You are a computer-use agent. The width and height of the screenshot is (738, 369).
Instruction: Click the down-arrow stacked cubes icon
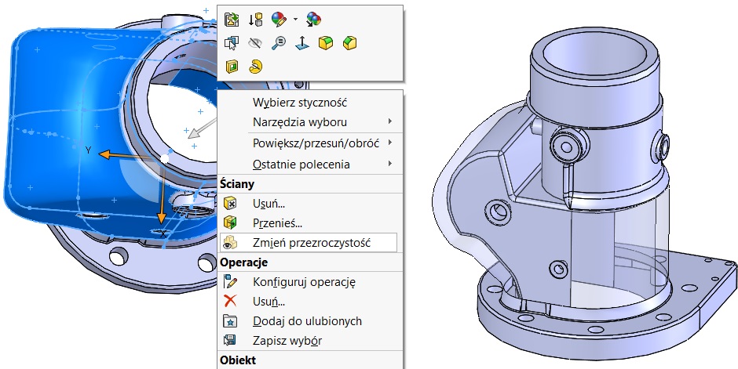point(255,20)
